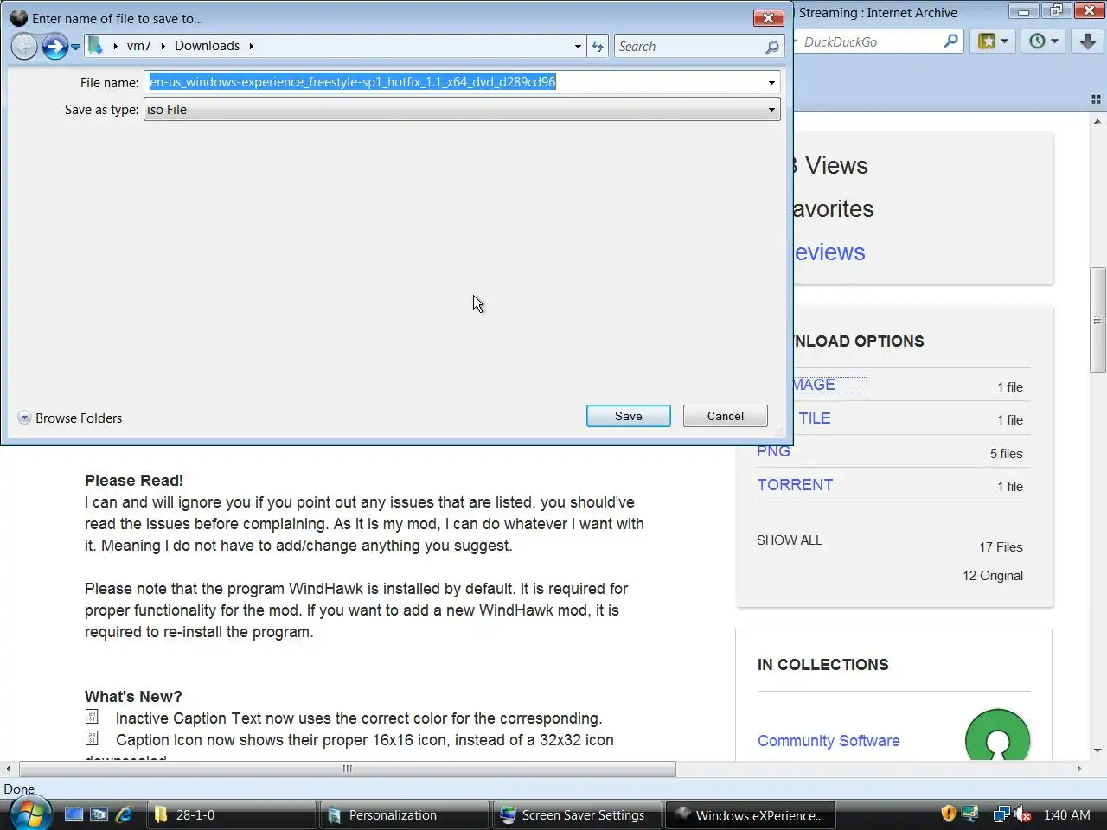Click the user folder icon in the address bar
This screenshot has height=830, width=1107.
coord(96,46)
